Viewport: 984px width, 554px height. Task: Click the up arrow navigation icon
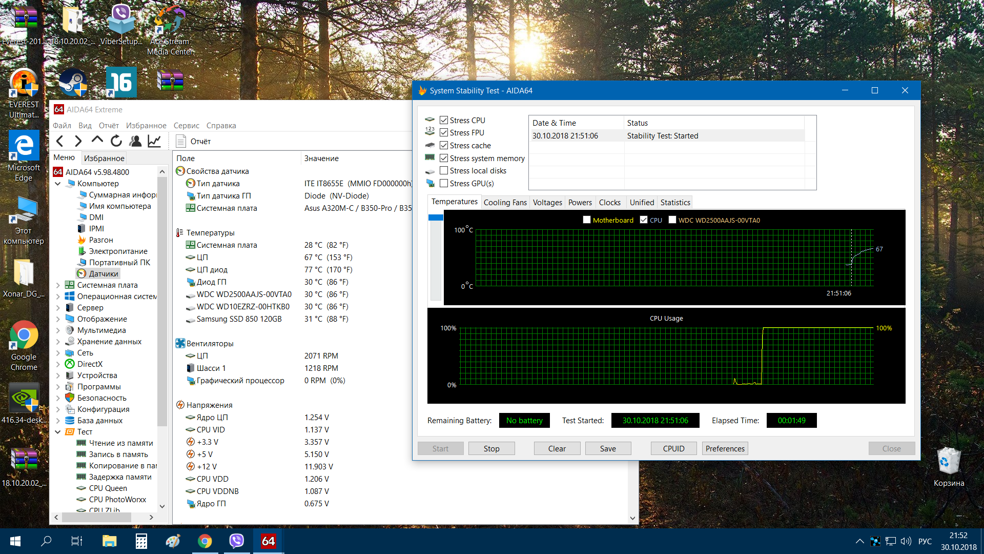tap(97, 140)
